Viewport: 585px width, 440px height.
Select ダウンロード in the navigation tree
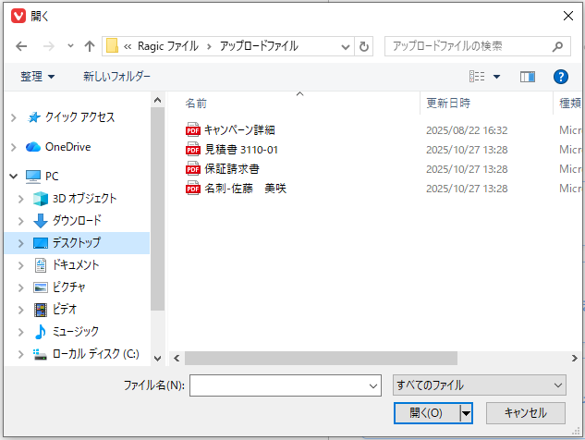click(x=77, y=221)
